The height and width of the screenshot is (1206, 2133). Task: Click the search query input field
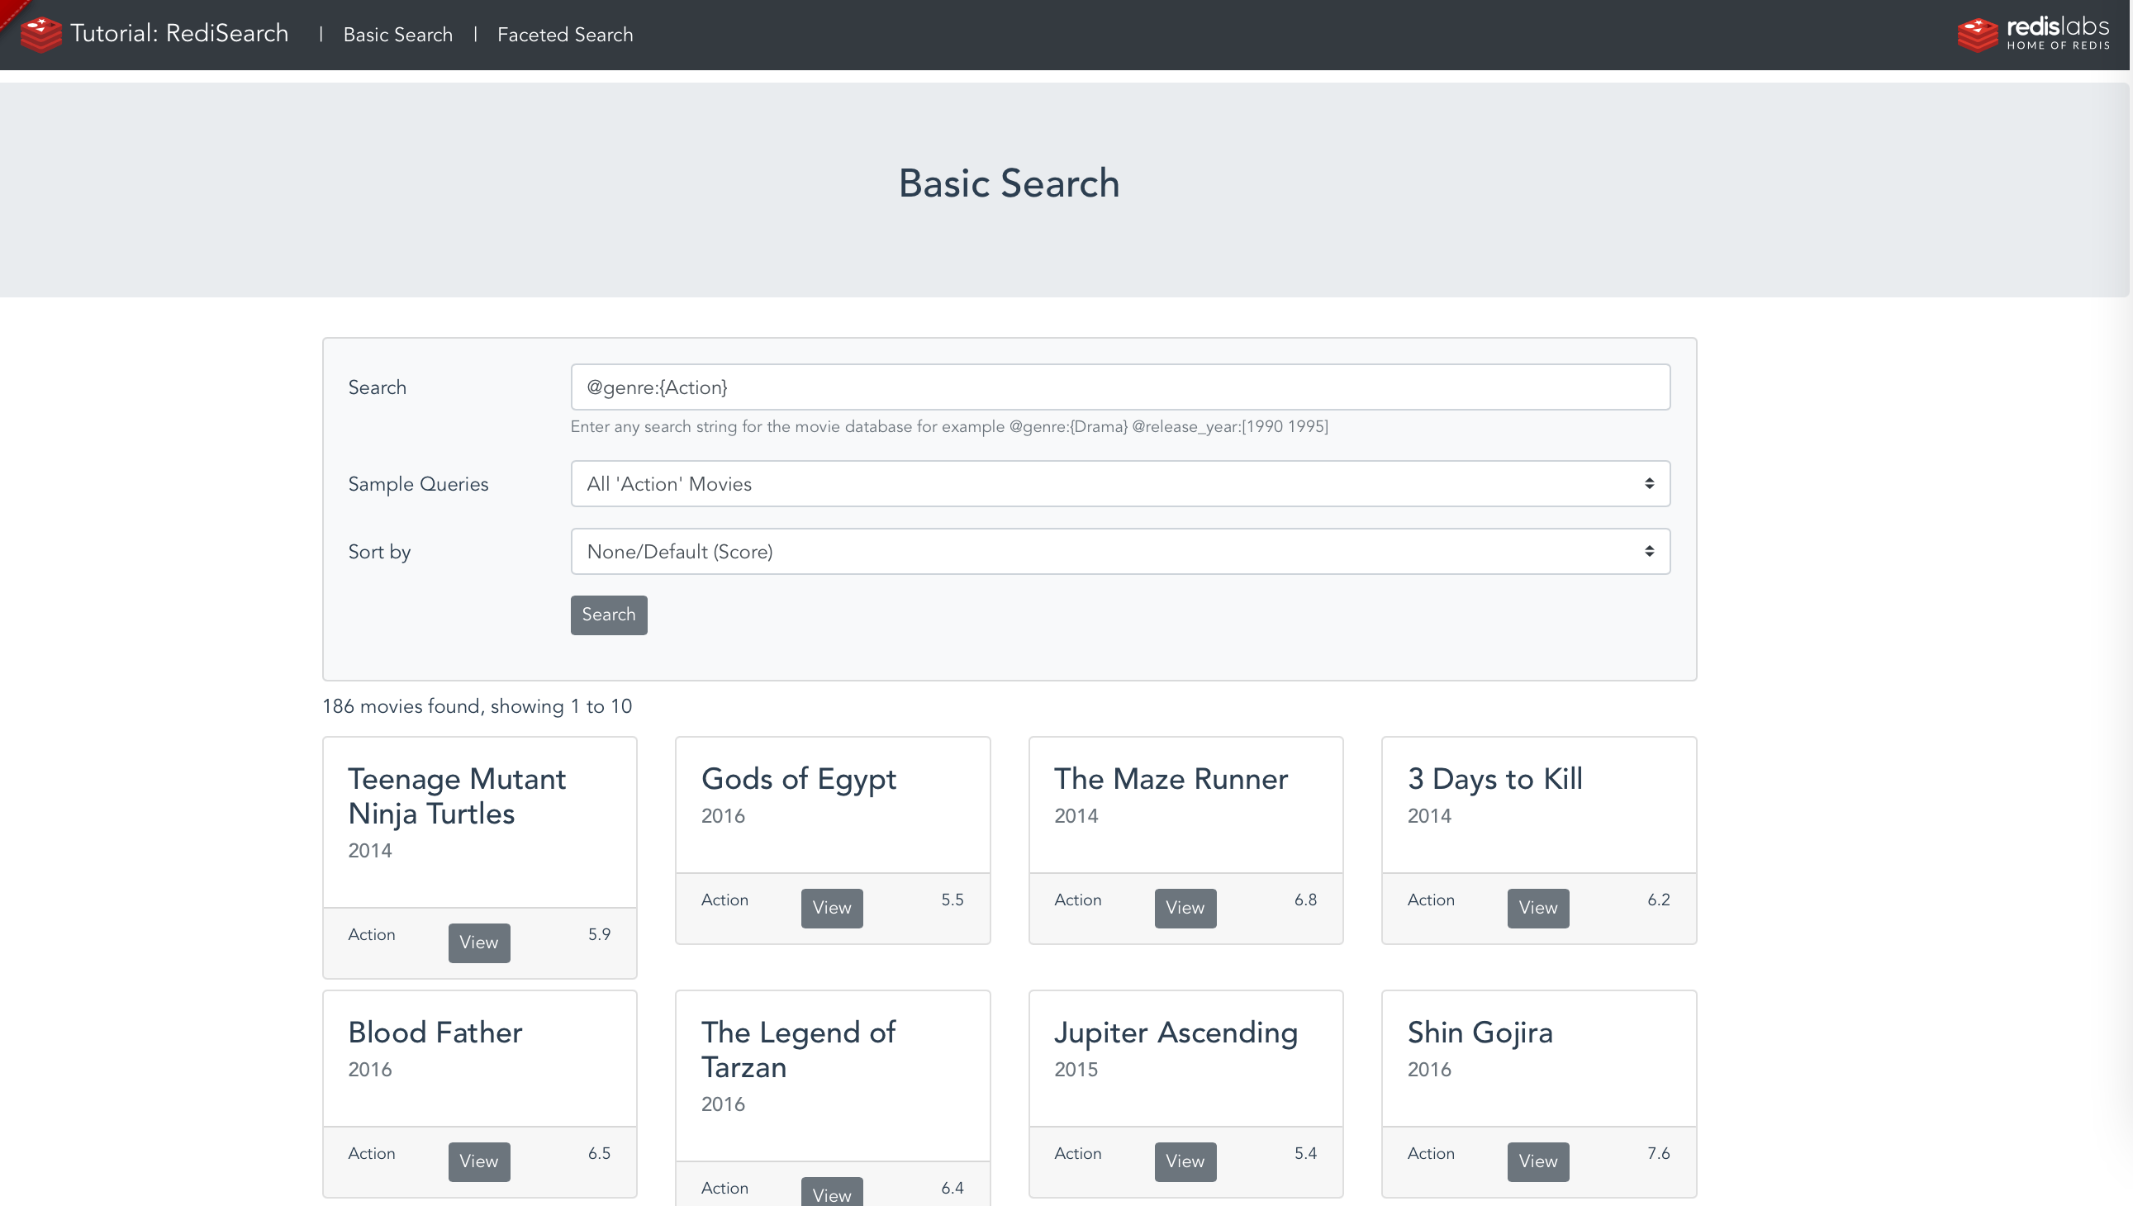point(1119,387)
